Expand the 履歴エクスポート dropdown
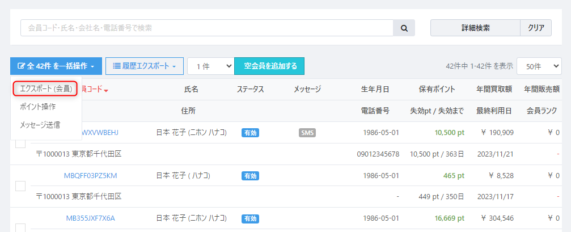571x232 pixels. point(145,66)
